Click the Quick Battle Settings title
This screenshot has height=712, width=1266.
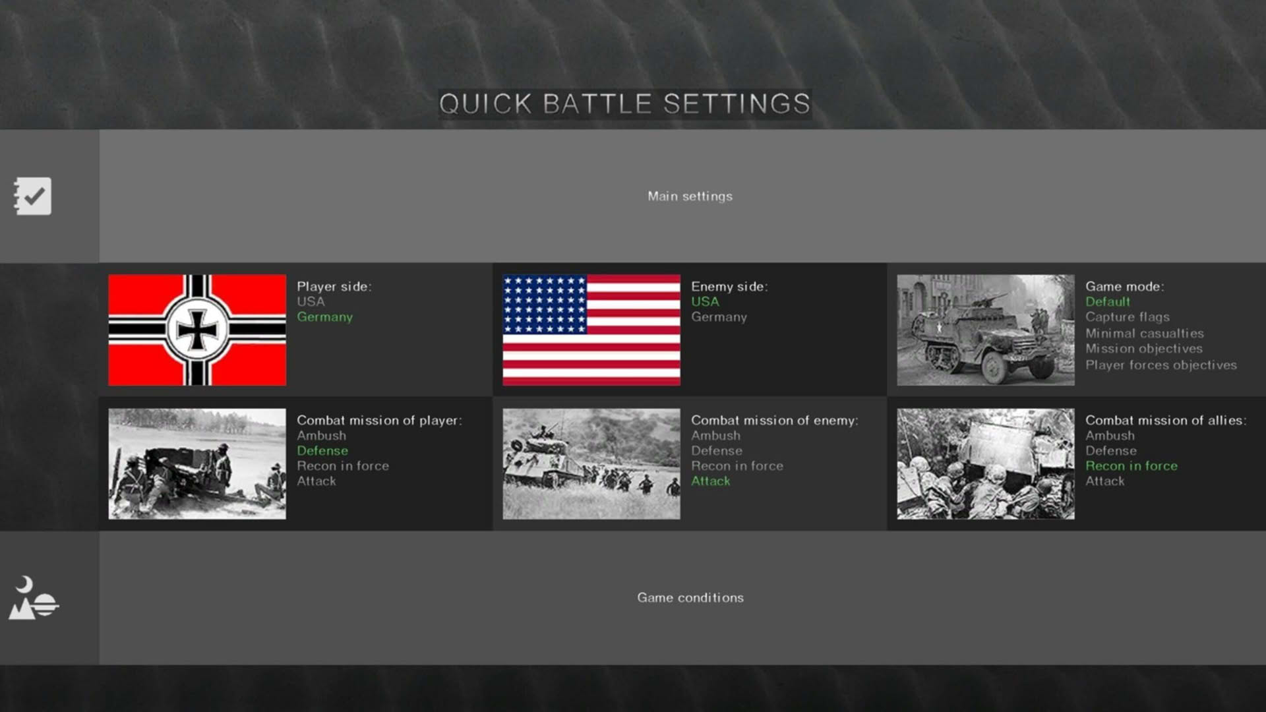click(x=624, y=104)
